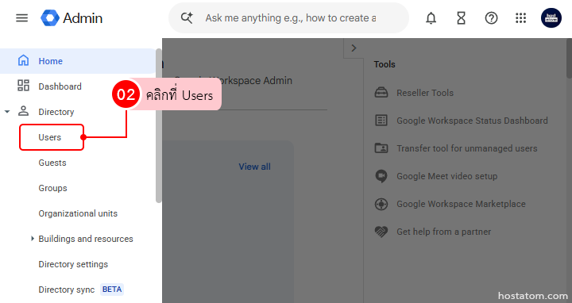572x303 pixels.
Task: Open the notifications bell
Action: (x=431, y=17)
